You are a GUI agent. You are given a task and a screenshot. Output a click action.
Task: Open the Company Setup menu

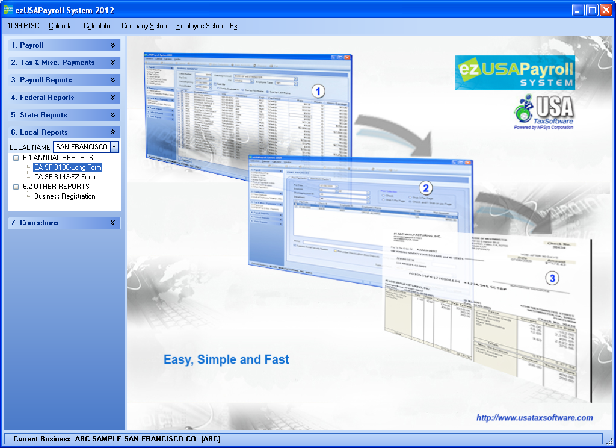pos(144,26)
